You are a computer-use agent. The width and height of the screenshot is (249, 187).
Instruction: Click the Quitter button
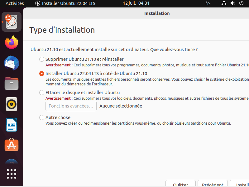(x=180, y=183)
